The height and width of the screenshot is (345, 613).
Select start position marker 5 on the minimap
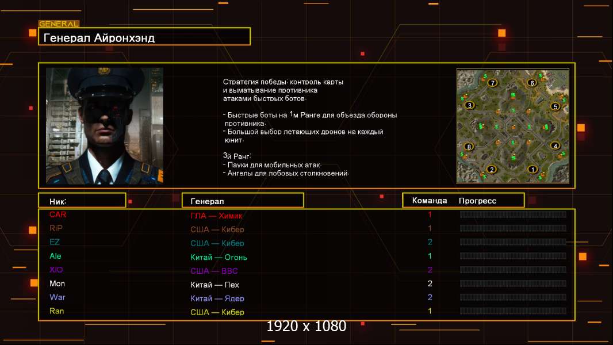coord(555,106)
